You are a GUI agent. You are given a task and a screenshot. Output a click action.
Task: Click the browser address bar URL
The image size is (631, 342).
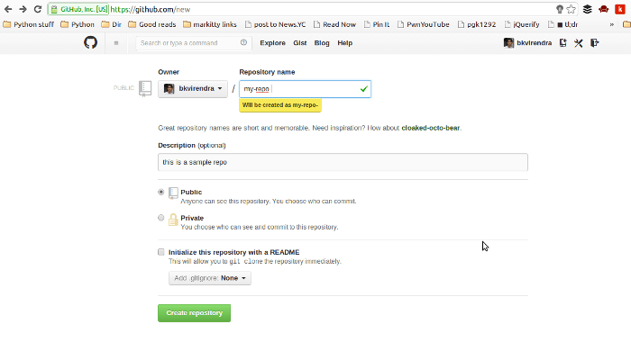point(151,9)
